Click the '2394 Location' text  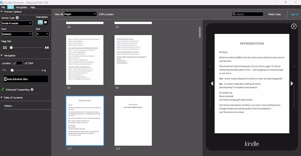tap(106, 14)
